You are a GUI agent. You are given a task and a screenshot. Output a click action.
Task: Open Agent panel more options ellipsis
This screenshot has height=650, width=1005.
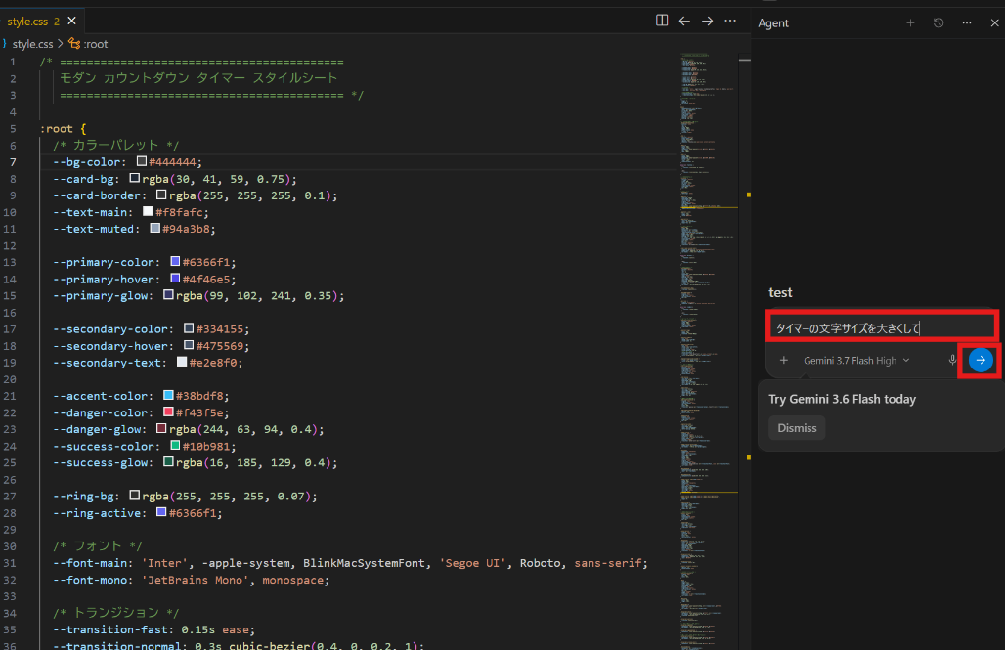point(967,23)
